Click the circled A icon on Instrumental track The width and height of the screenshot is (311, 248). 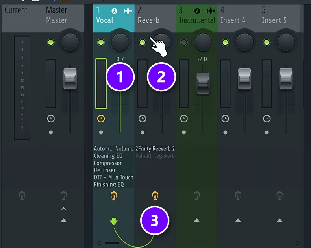[x=197, y=11]
